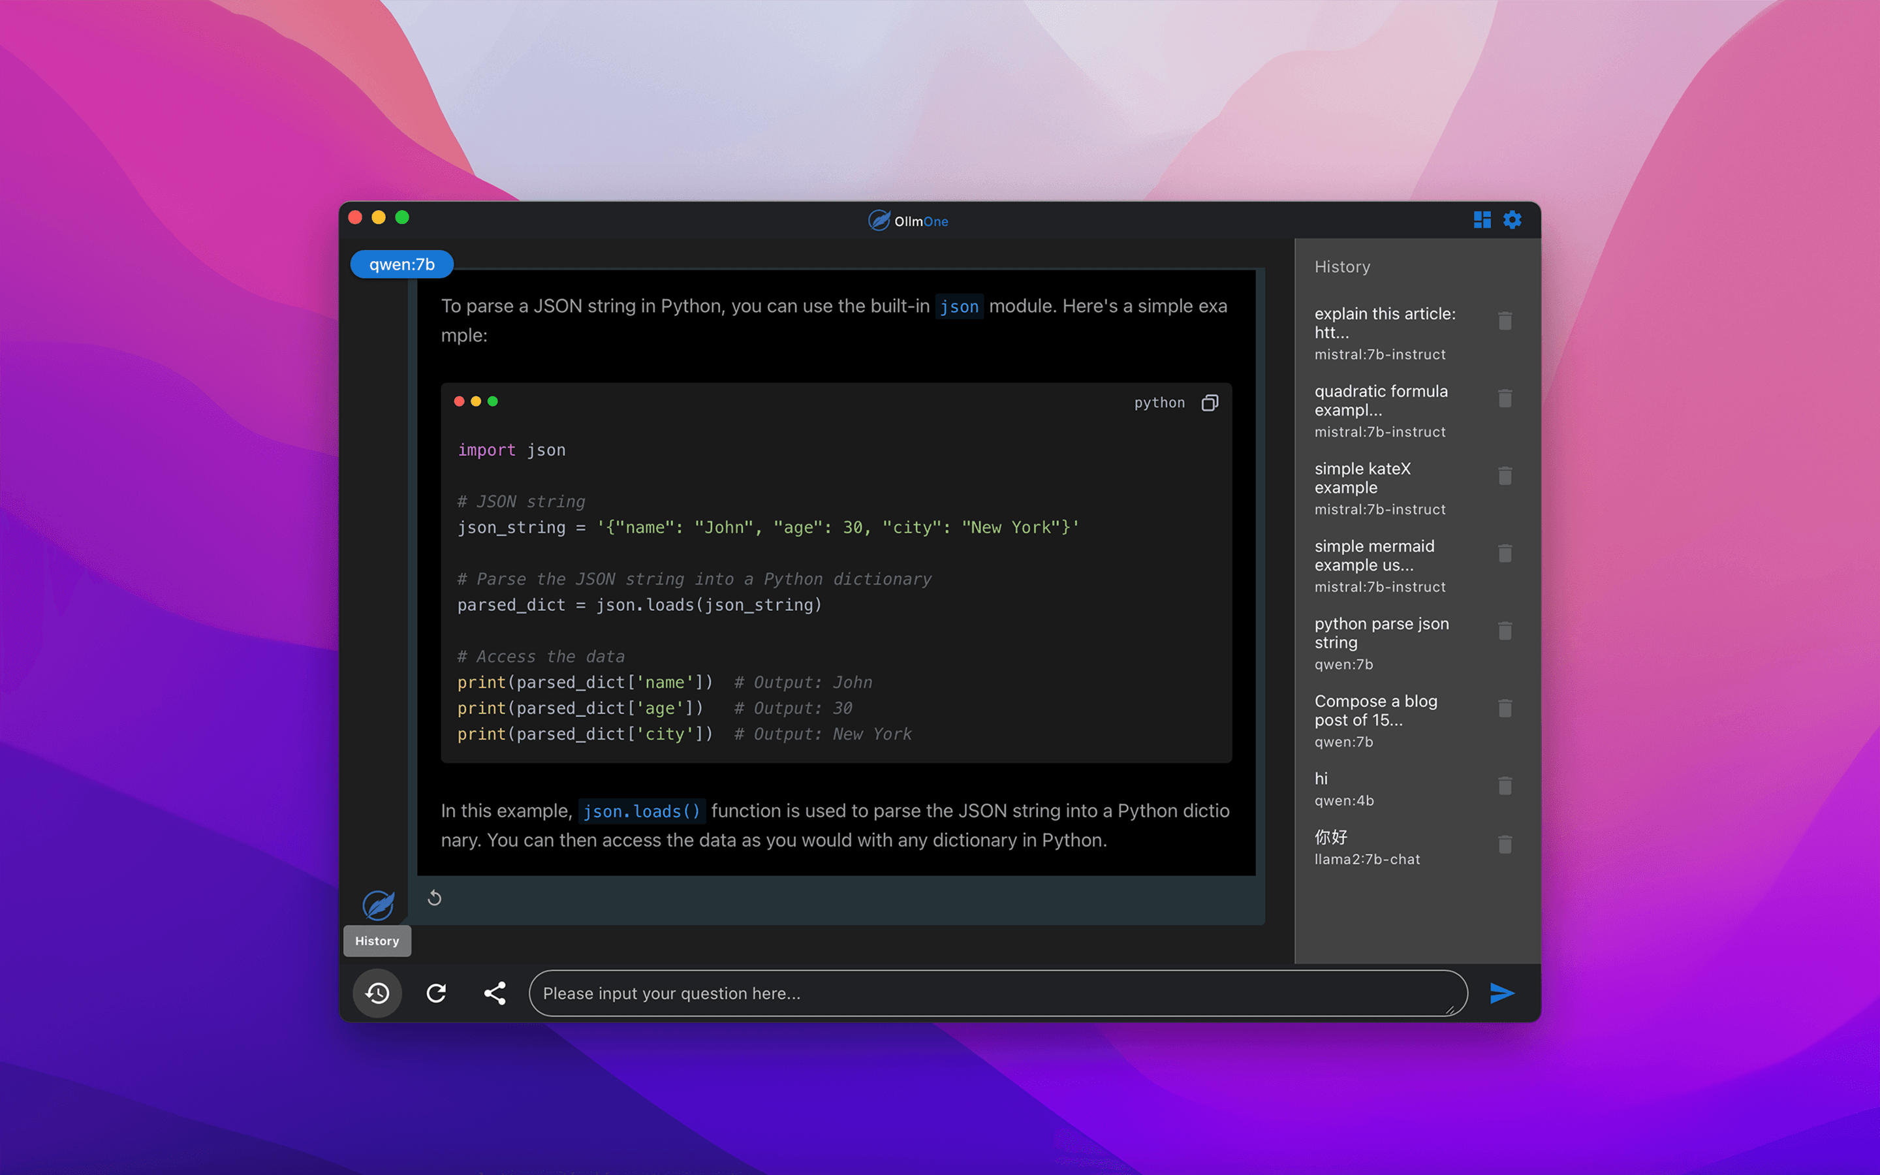Screen dimensions: 1880x1175
Task: Minimize OllmOne window with yellow button
Action: pos(379,217)
